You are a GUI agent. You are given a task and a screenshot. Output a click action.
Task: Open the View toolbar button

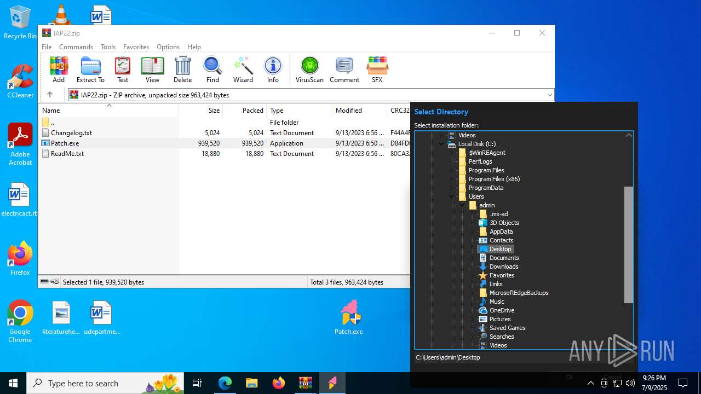[x=152, y=69]
